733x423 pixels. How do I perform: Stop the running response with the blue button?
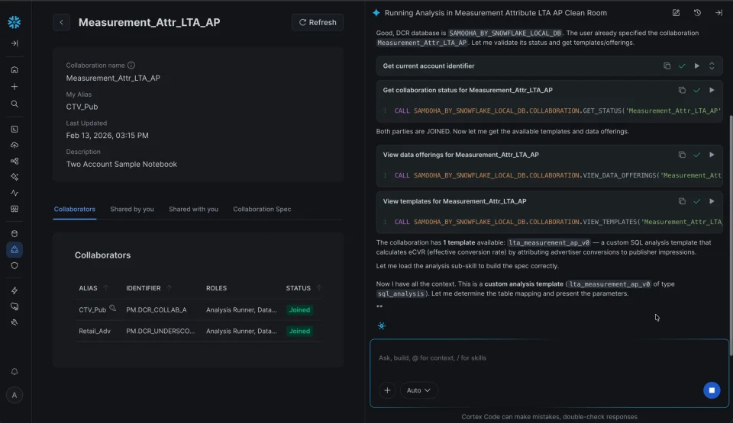click(x=712, y=390)
